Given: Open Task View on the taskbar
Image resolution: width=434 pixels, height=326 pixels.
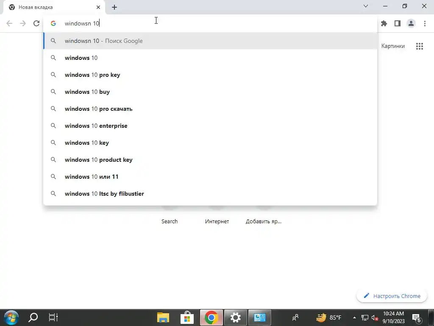Looking at the screenshot, I should click(x=53, y=318).
